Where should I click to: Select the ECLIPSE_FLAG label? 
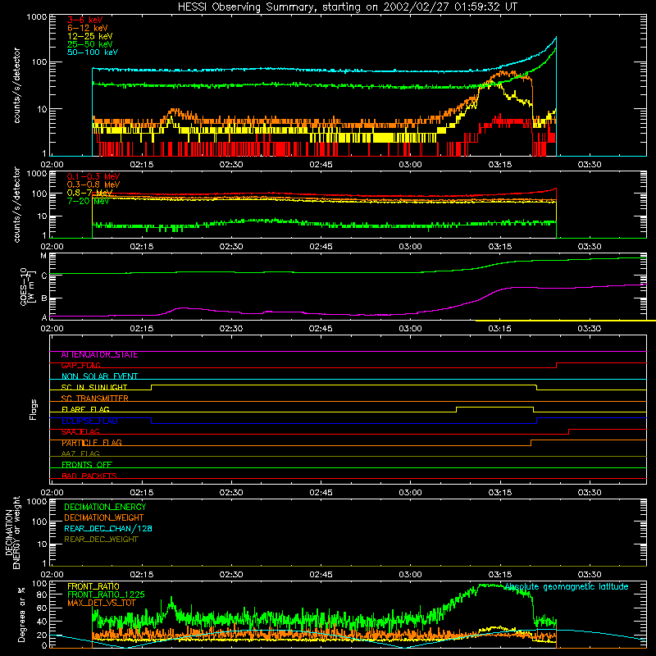pyautogui.click(x=89, y=421)
